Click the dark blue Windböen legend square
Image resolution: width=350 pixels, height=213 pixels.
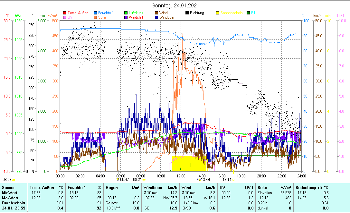157,17
